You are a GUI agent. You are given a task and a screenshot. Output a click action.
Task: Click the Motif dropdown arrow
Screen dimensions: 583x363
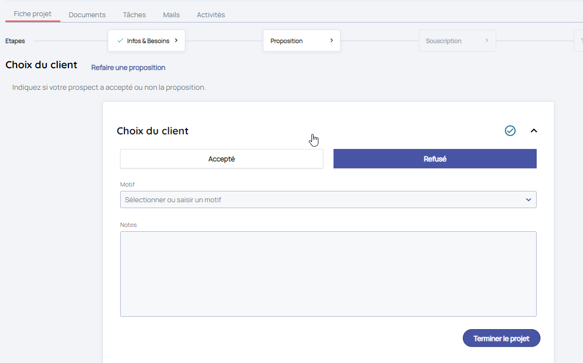pos(529,200)
